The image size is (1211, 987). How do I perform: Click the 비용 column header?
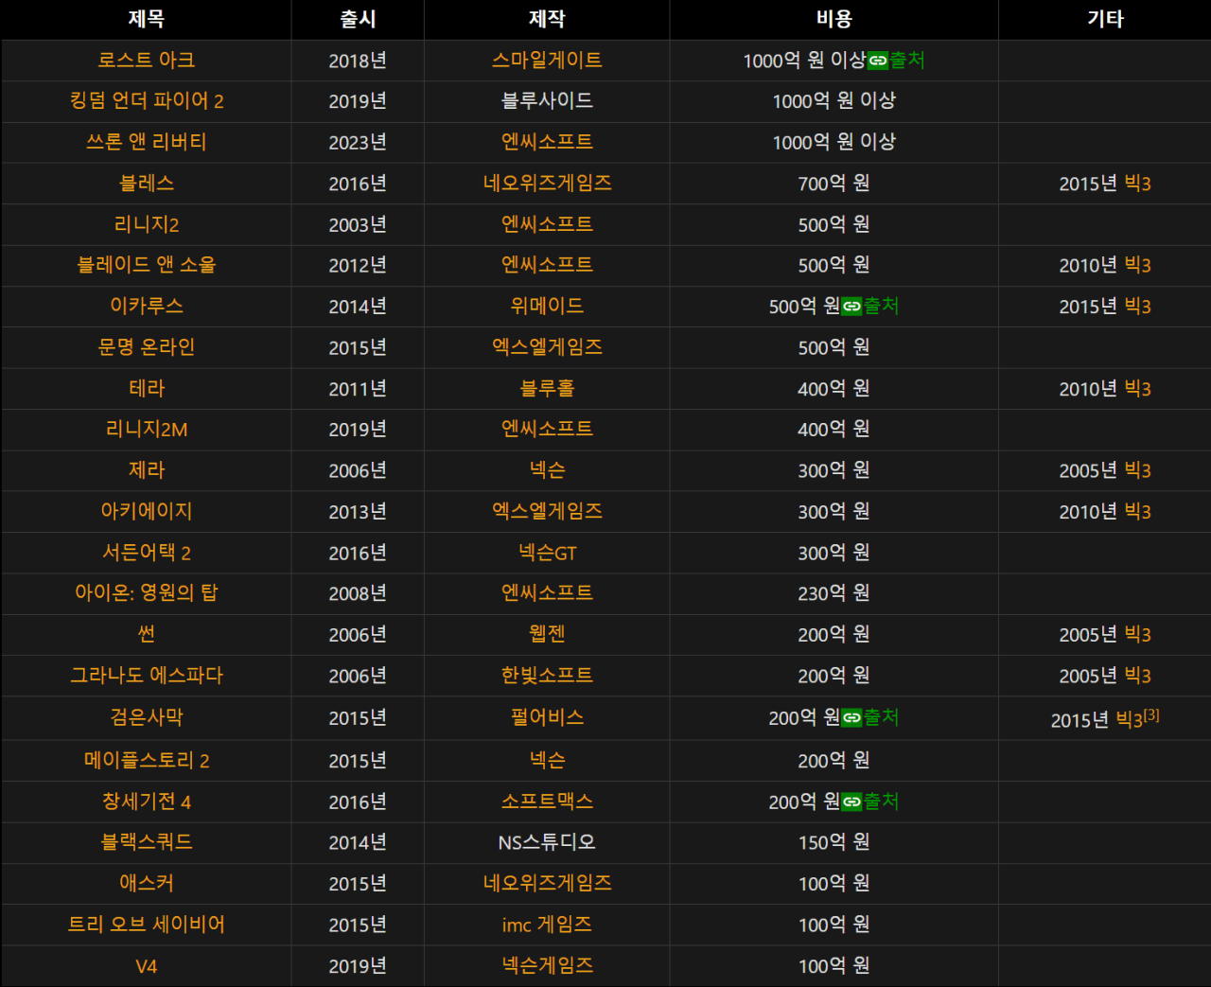click(834, 19)
